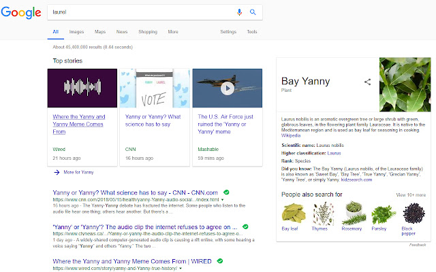This screenshot has height=272, width=436.
Task: Open Mashable story about U.S. Air Force
Action: coord(225,124)
